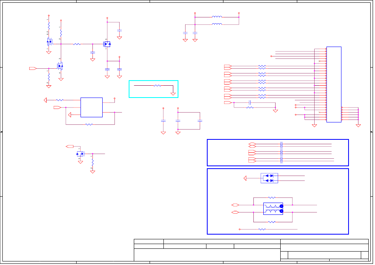The width and height of the screenshot is (375, 265).
Task: Select the upper inductor at top center
Action: 217,17
